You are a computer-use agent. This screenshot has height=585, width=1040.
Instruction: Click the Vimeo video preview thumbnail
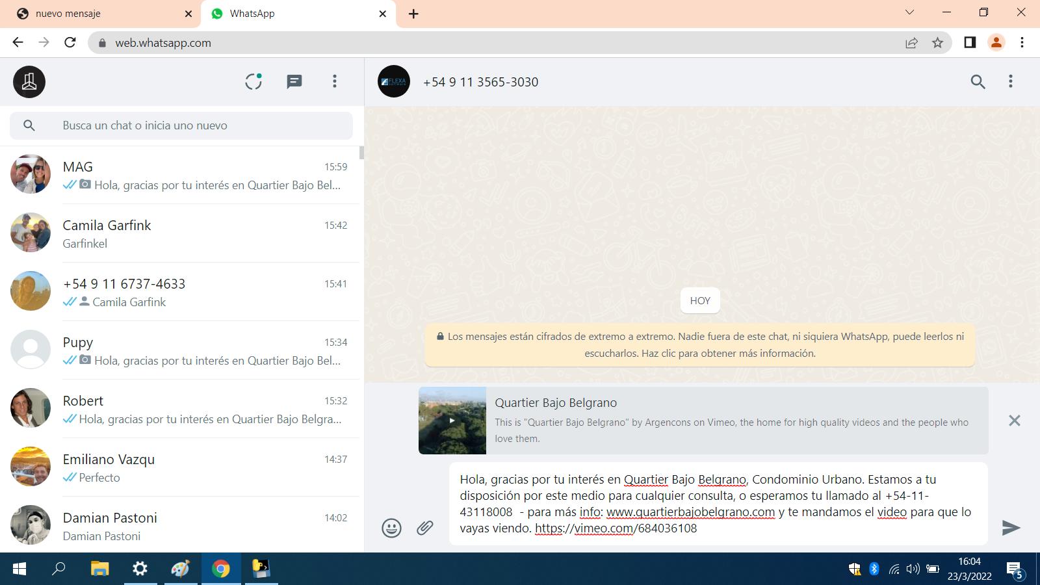pos(452,421)
